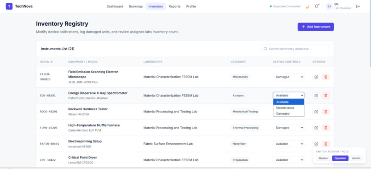371x169 pixels.
Task: Click the search magnifier icon
Action: (266, 49)
